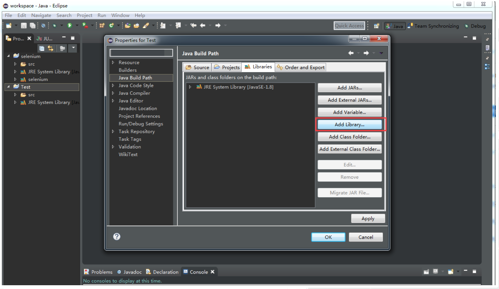The image size is (499, 289).
Task: Click the Add JARs... button
Action: (350, 88)
